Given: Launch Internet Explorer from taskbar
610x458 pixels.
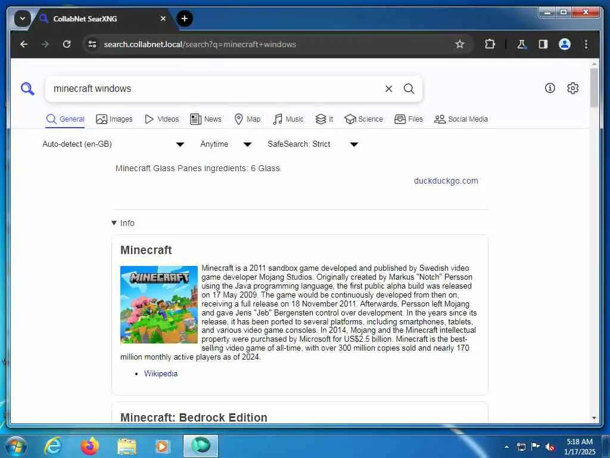Looking at the screenshot, I should pos(53,446).
